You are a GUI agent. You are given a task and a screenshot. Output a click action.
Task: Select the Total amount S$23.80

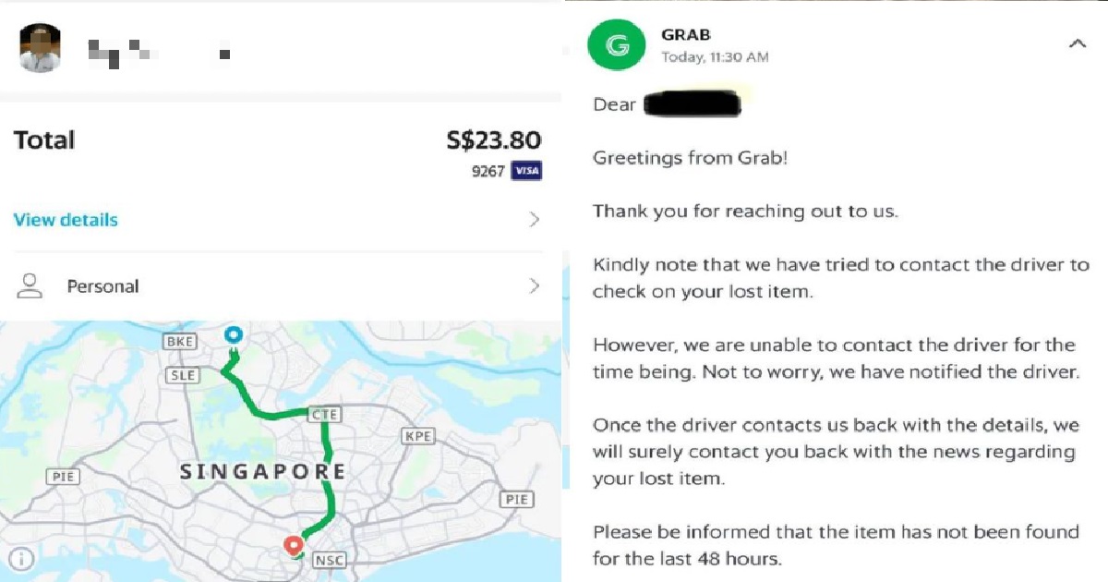pyautogui.click(x=493, y=140)
